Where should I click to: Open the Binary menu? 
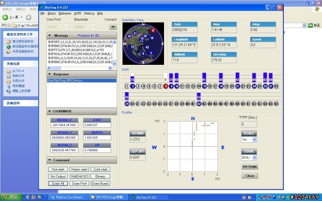(x=51, y=14)
